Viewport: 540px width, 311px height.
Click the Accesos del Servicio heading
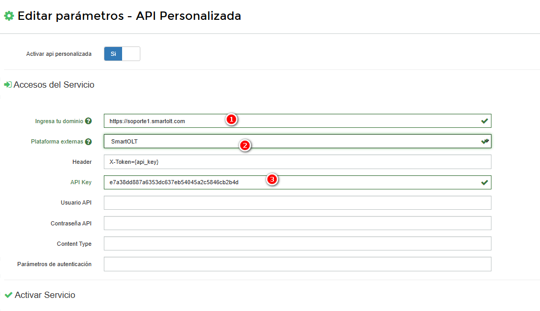click(54, 85)
